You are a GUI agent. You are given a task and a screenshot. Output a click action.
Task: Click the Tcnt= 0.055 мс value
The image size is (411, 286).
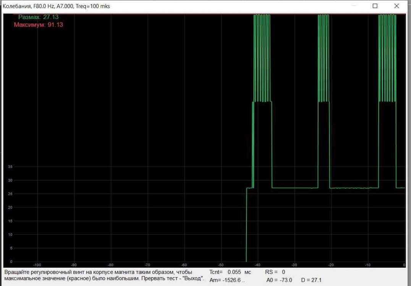pos(230,272)
